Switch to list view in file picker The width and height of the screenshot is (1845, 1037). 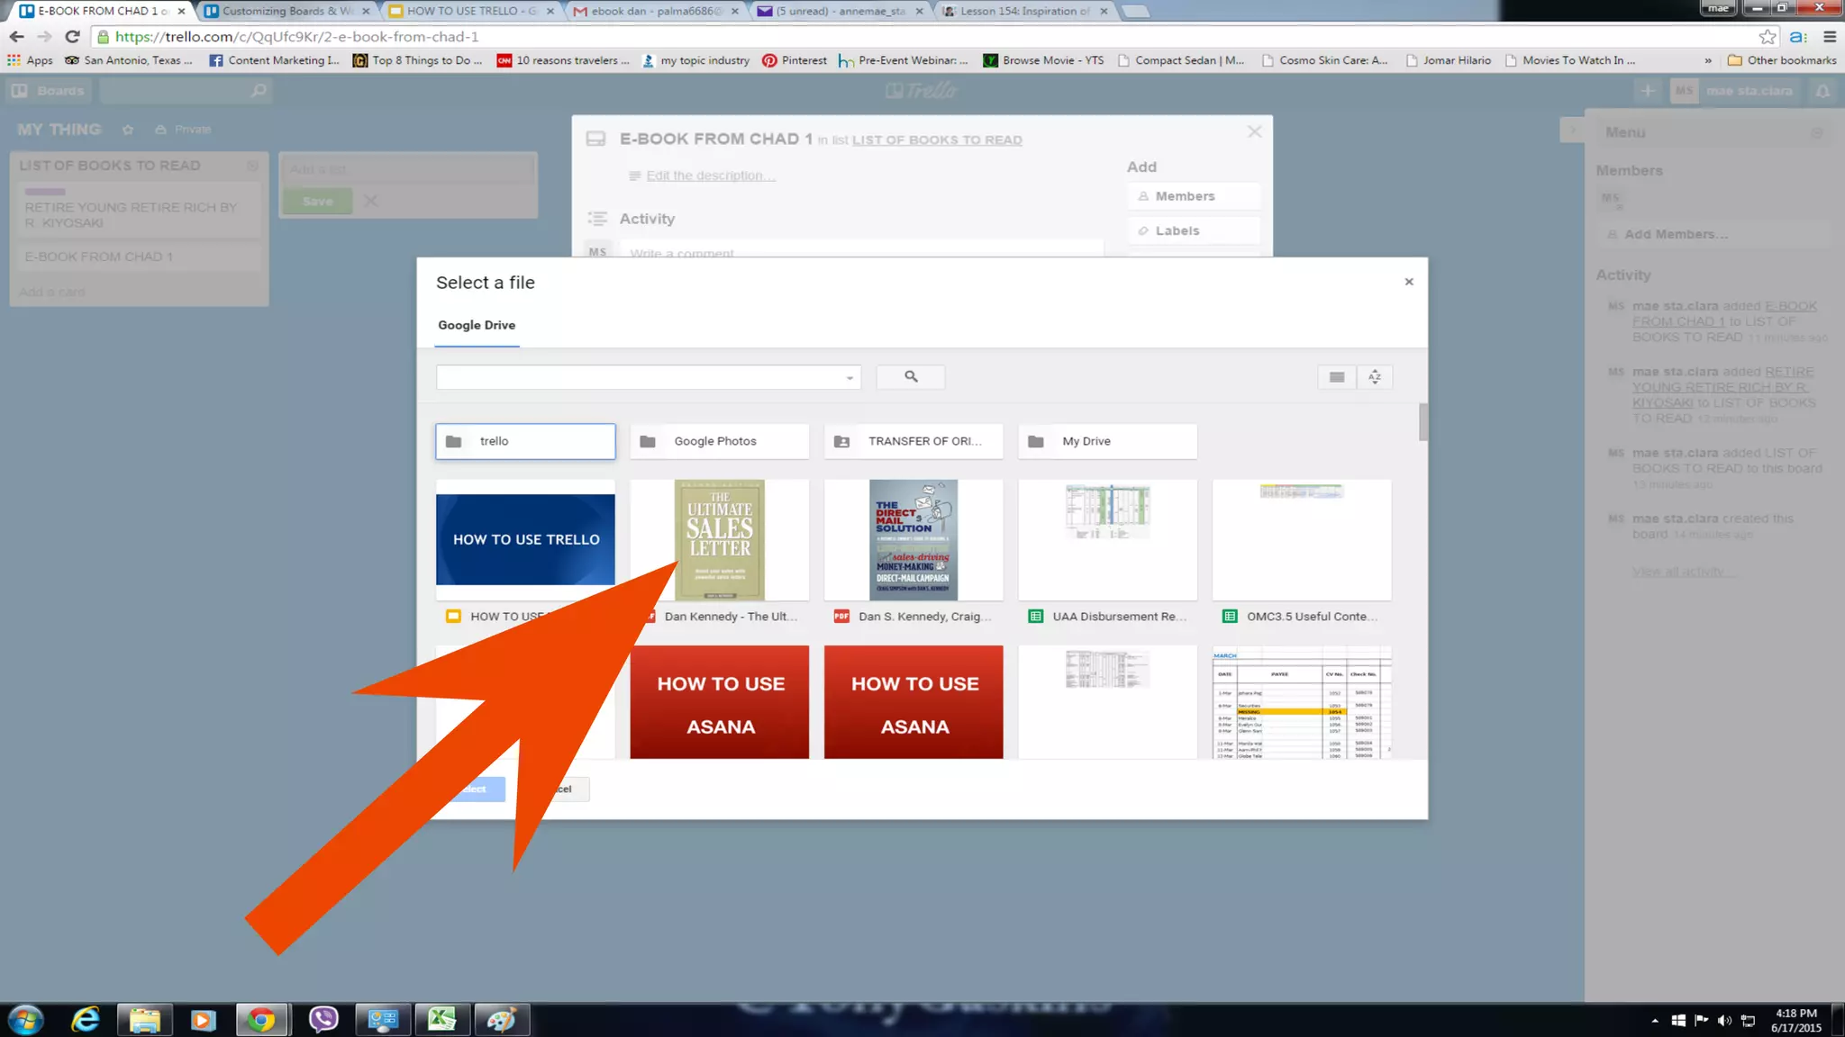[x=1336, y=377]
